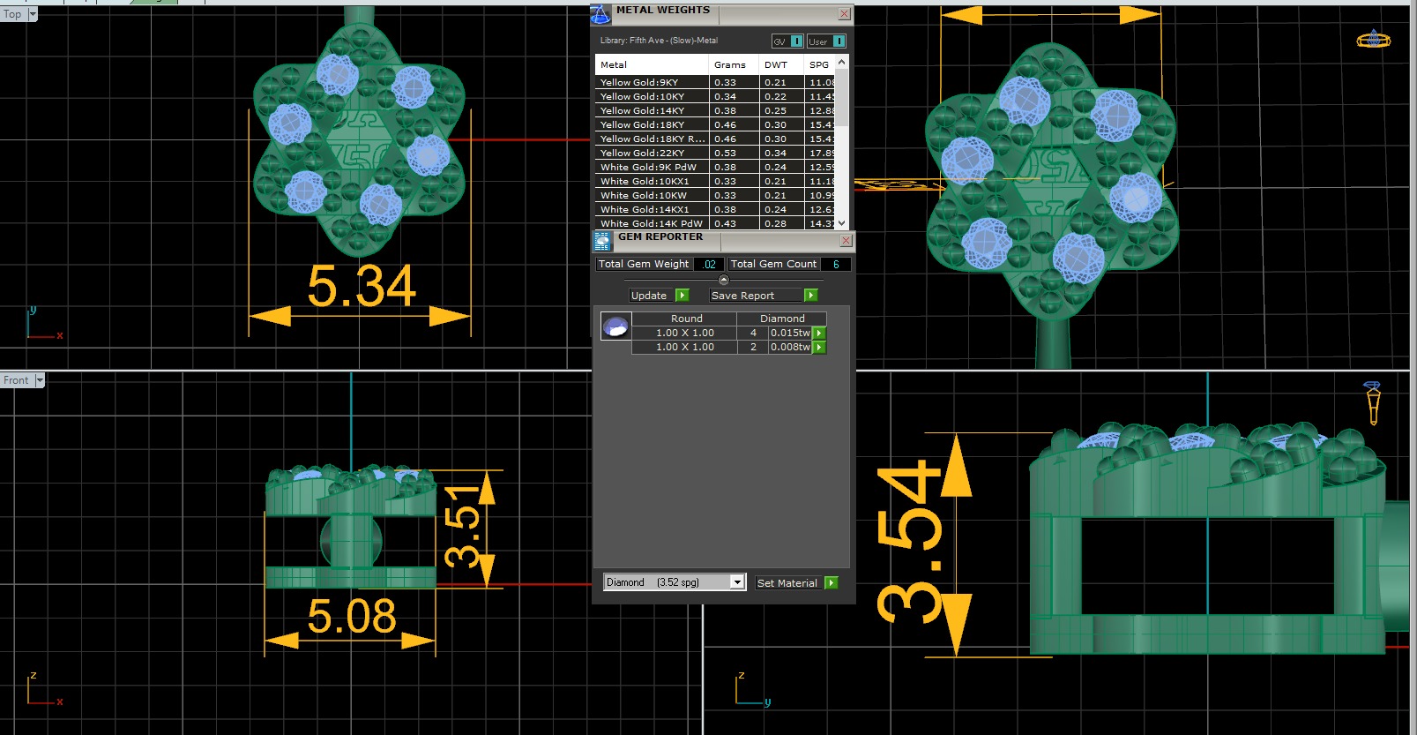Click the 3.51 dimension in Front view

[x=462, y=526]
